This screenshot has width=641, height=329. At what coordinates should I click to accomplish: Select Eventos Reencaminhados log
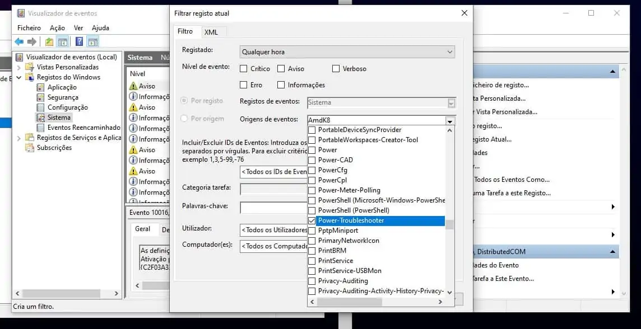pos(83,128)
